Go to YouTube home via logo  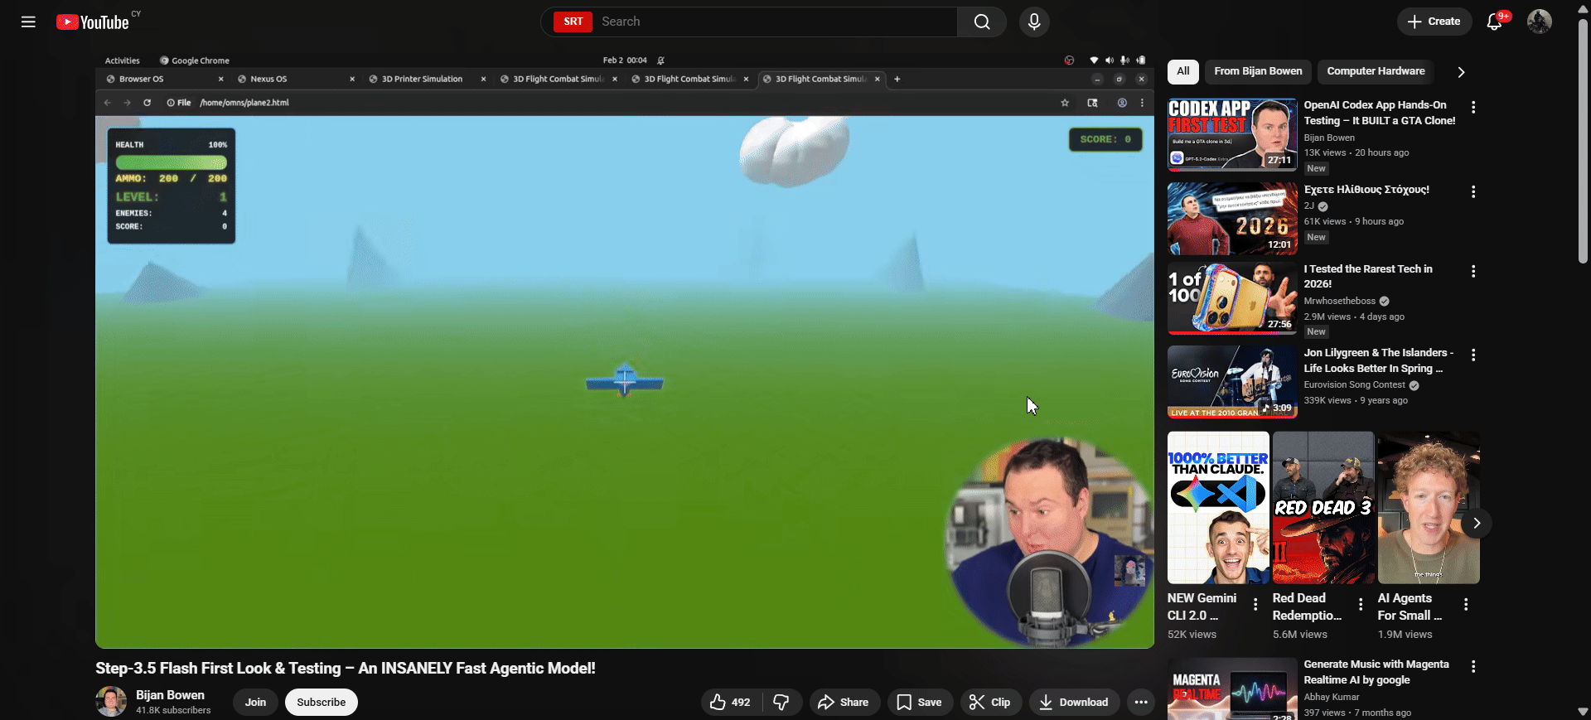coord(93,22)
